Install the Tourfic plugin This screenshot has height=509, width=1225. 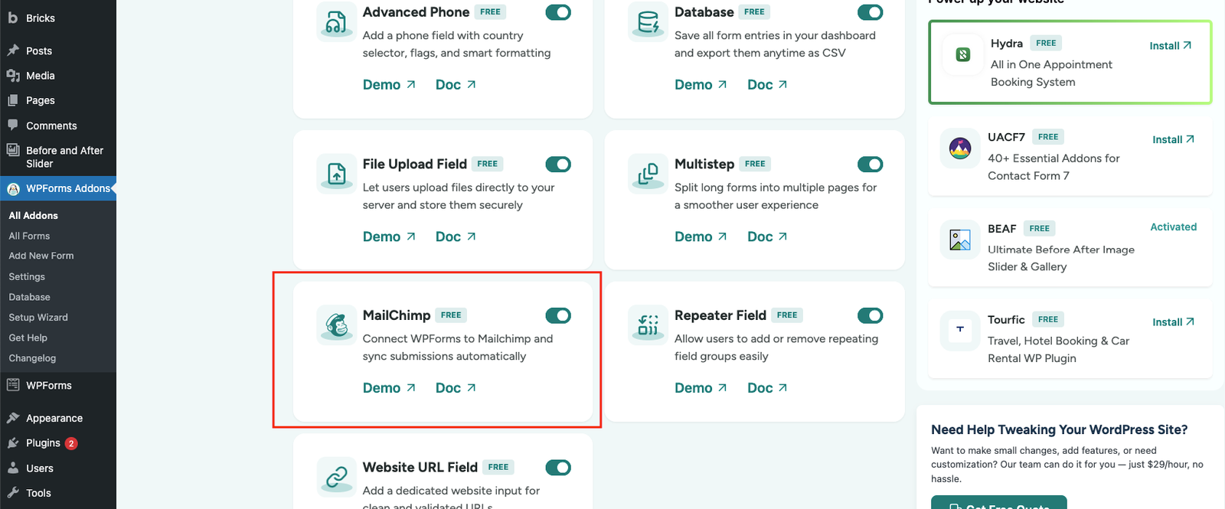coord(1173,322)
